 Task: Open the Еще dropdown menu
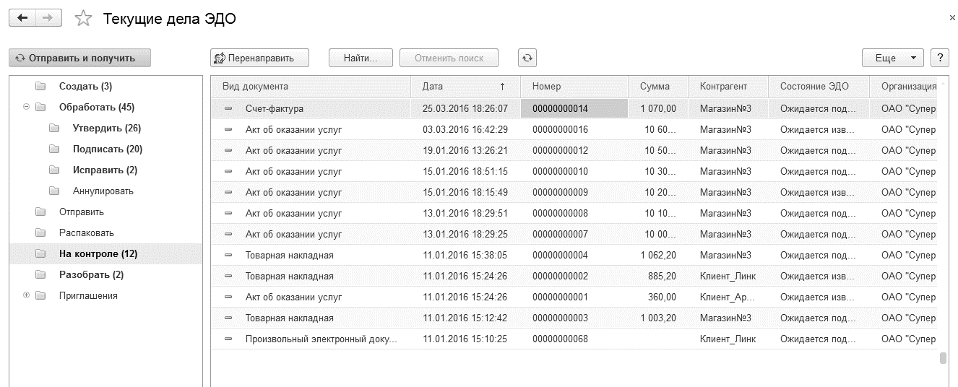pos(892,58)
